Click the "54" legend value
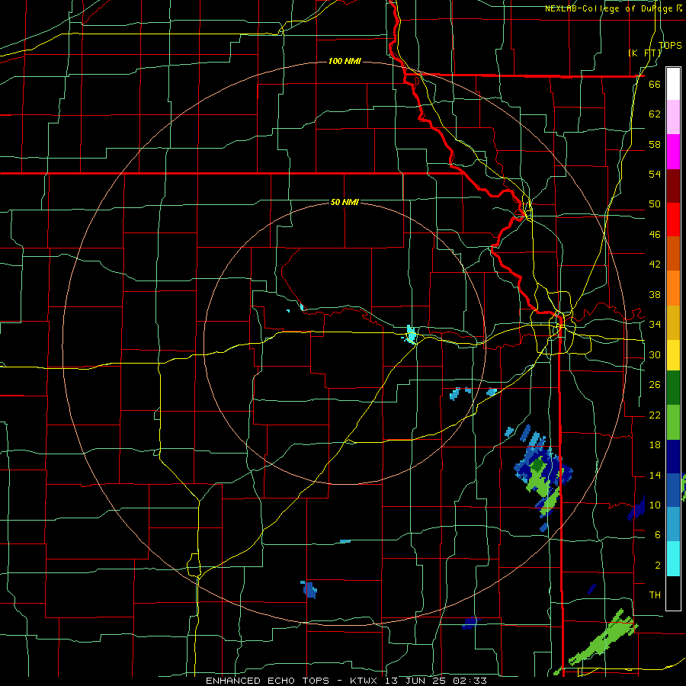The image size is (686, 686). (655, 174)
